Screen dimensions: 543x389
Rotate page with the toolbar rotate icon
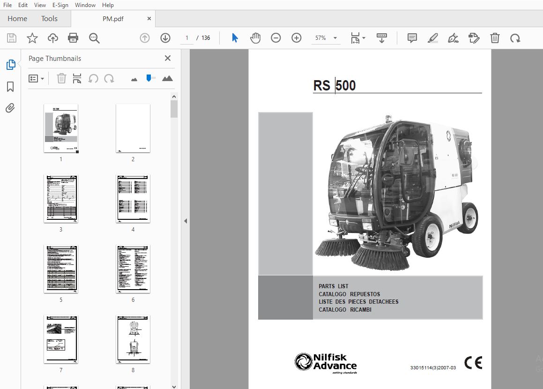click(x=515, y=38)
